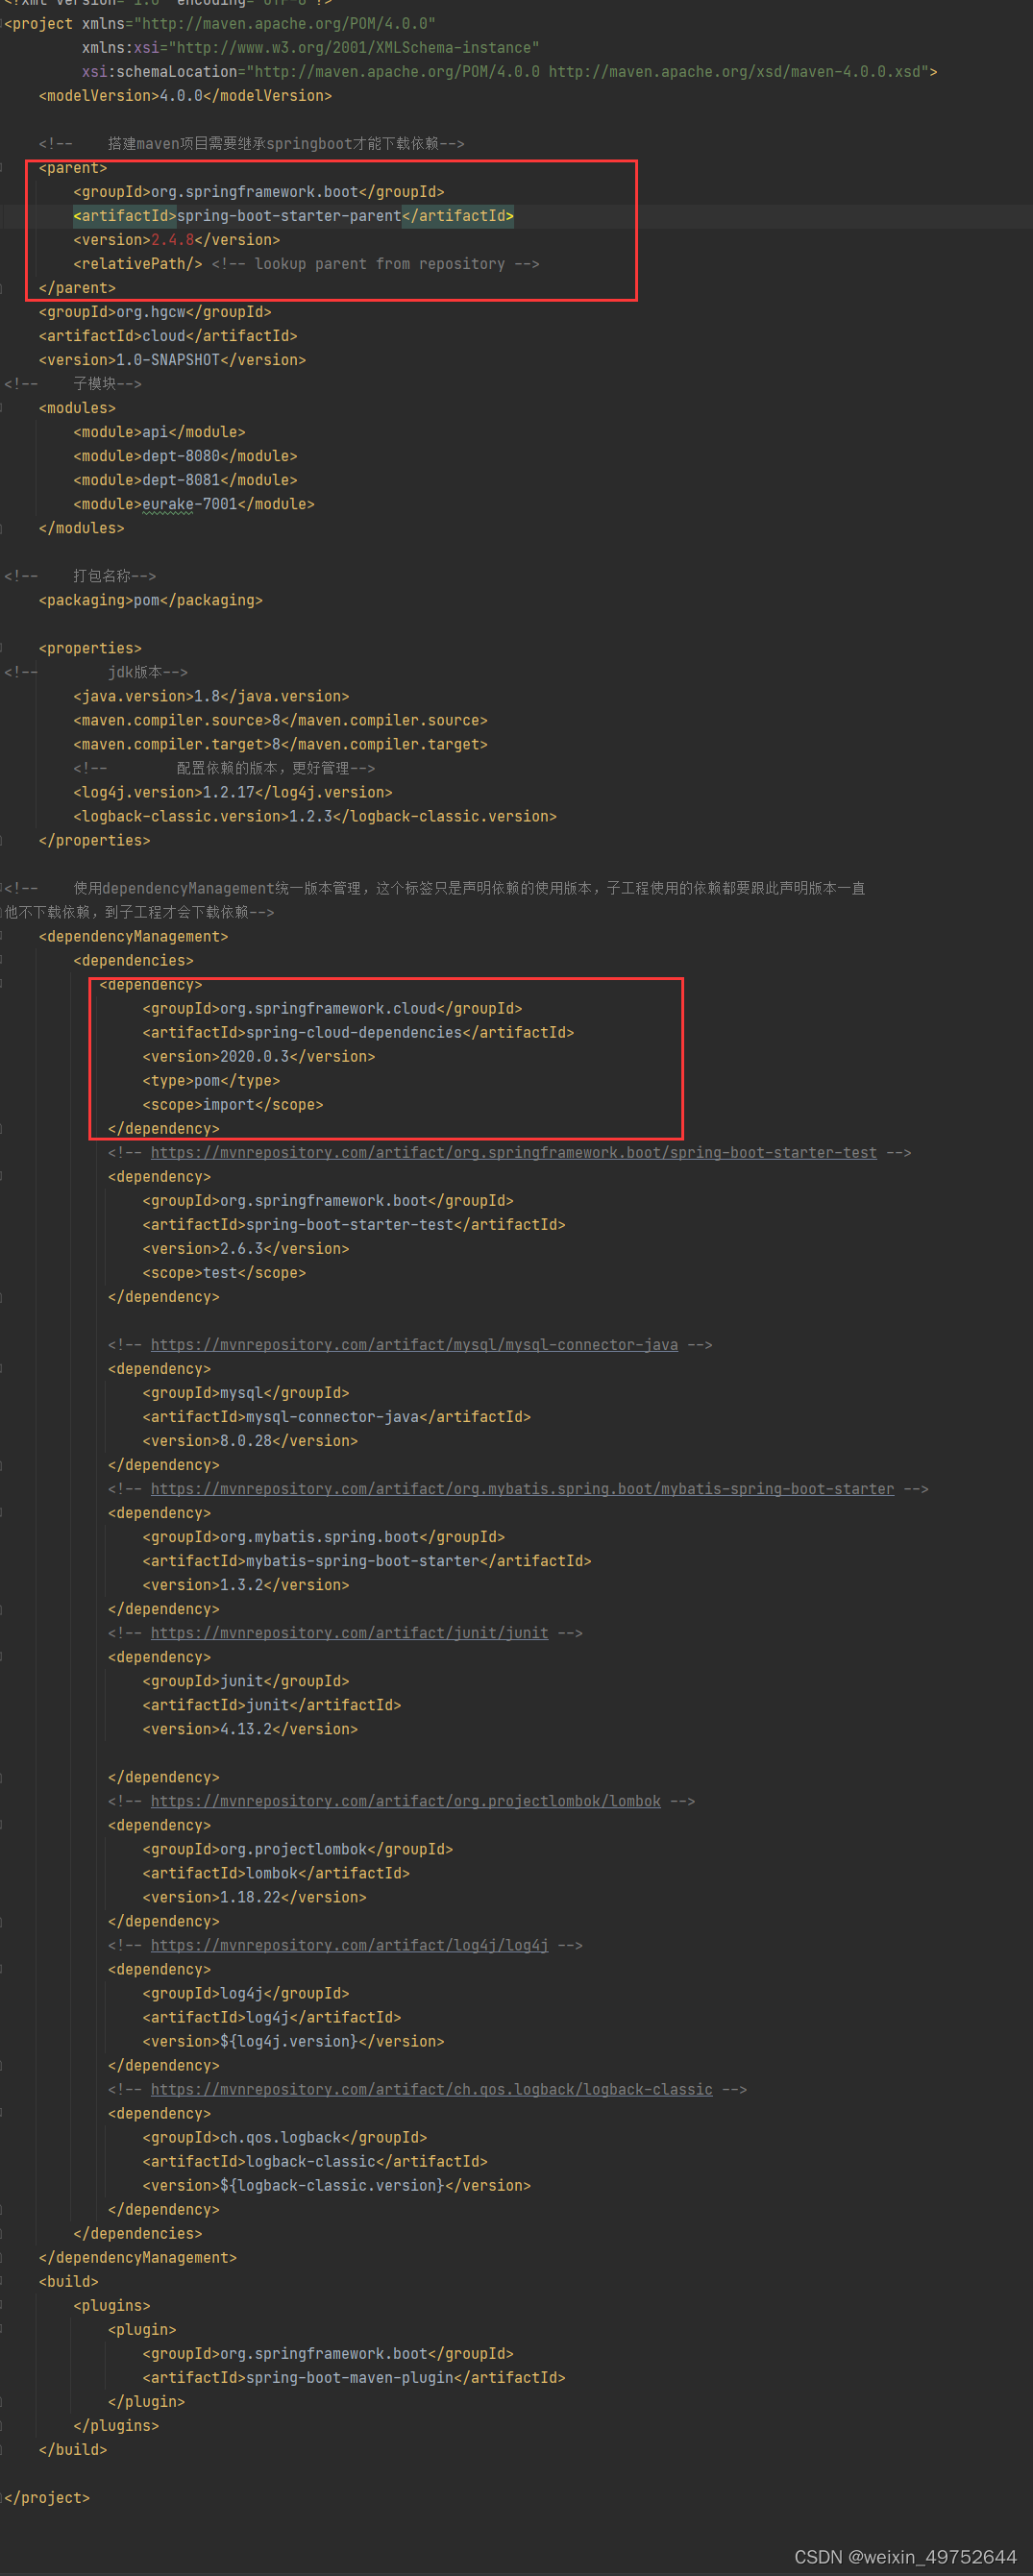This screenshot has width=1033, height=2576.
Task: Click the ${log4j.version} version line
Action: tap(293, 2040)
